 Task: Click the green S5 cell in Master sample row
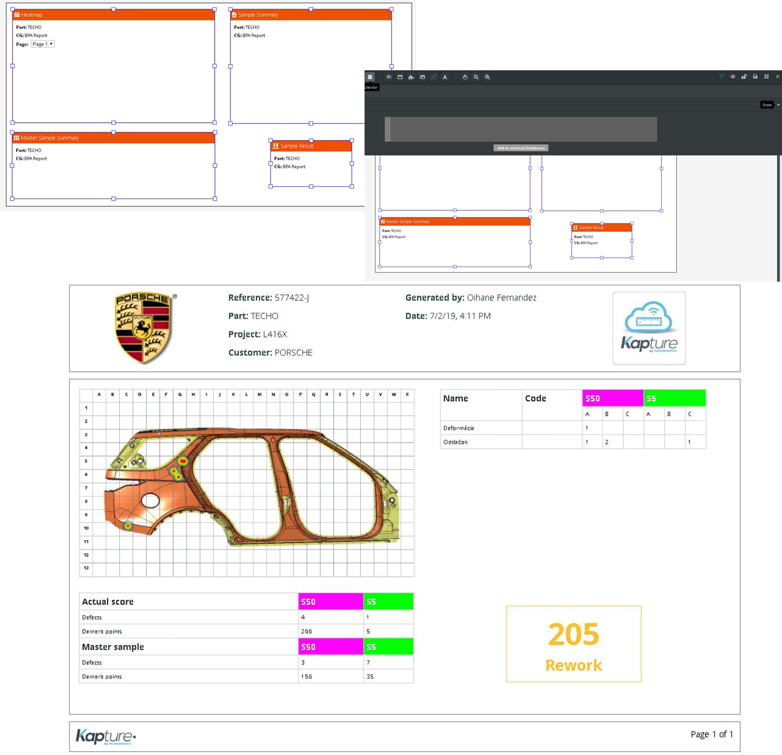pos(389,647)
